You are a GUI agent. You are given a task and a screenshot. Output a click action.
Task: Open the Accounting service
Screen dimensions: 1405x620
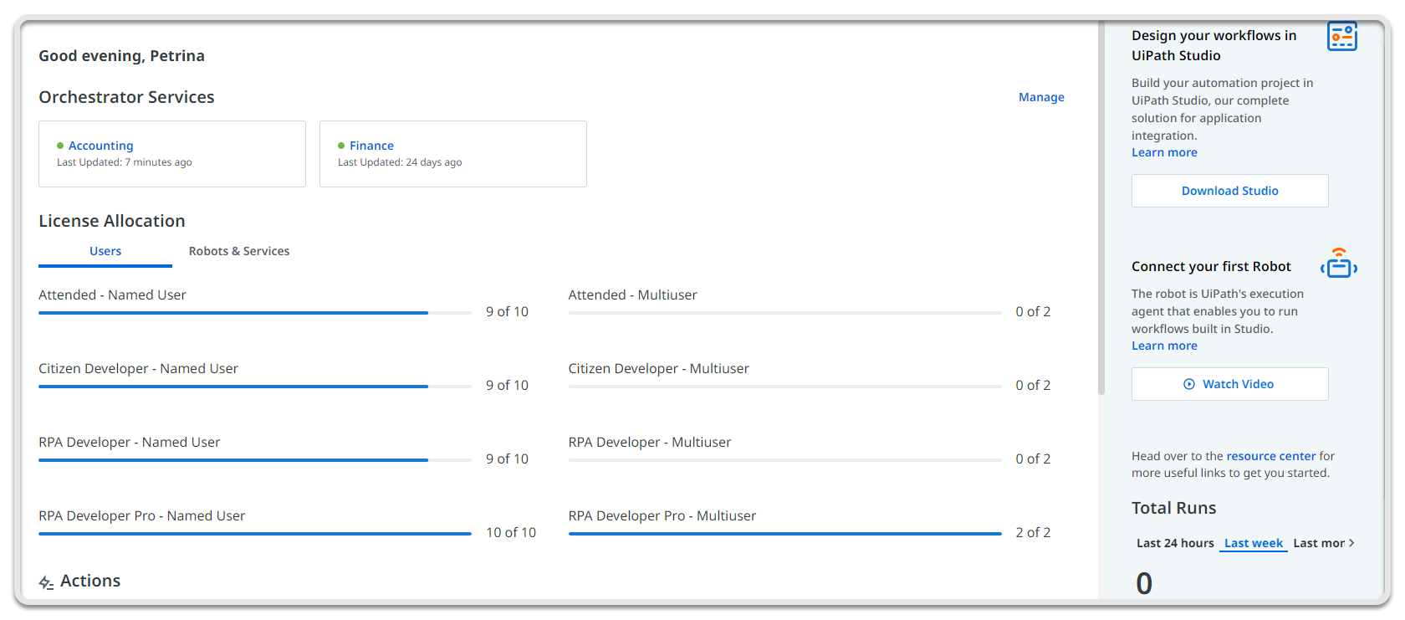pos(101,146)
